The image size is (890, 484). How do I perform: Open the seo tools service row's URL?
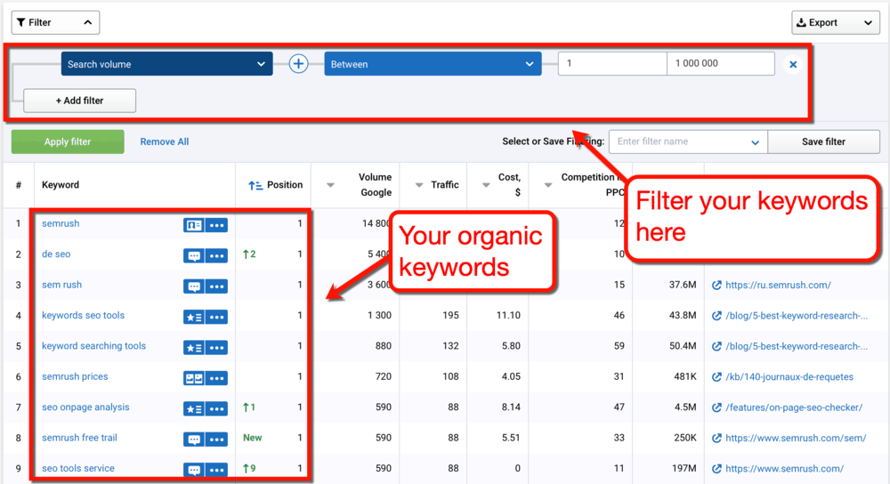(784, 469)
